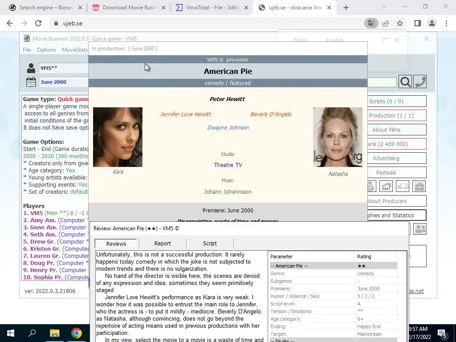The image size is (456, 342).
Task: Click player 2. Amy Am. in list
Action: [56, 220]
